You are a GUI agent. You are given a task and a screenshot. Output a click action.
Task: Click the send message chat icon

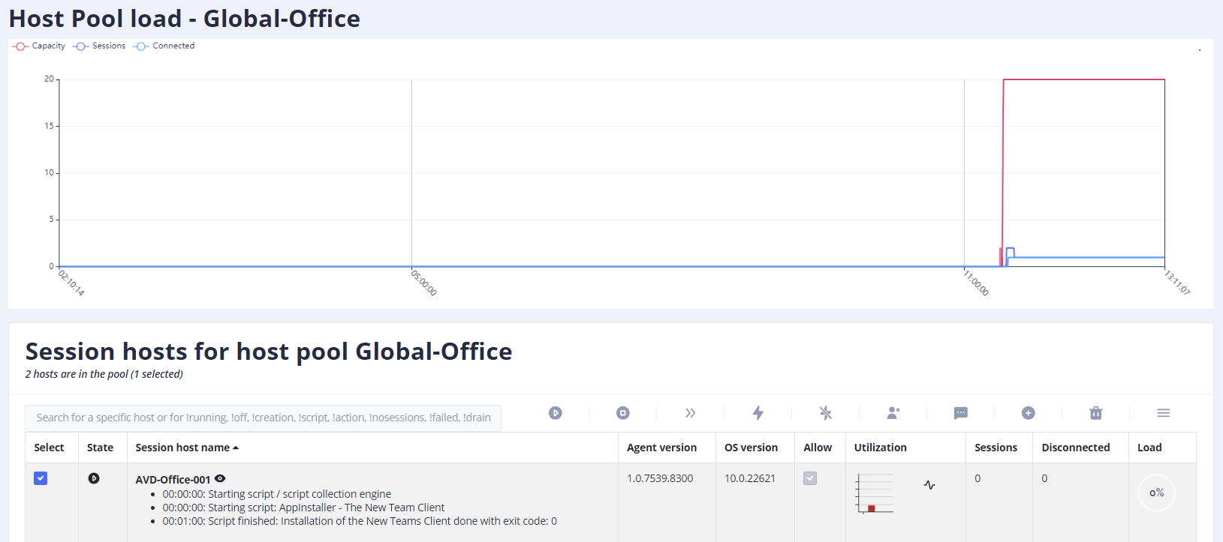pos(961,413)
